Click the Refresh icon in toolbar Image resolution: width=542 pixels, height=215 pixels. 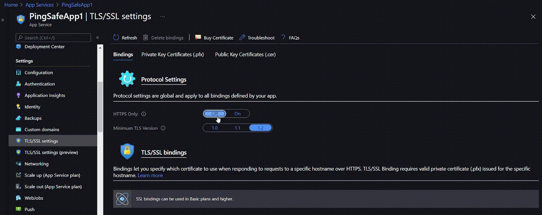coord(116,38)
